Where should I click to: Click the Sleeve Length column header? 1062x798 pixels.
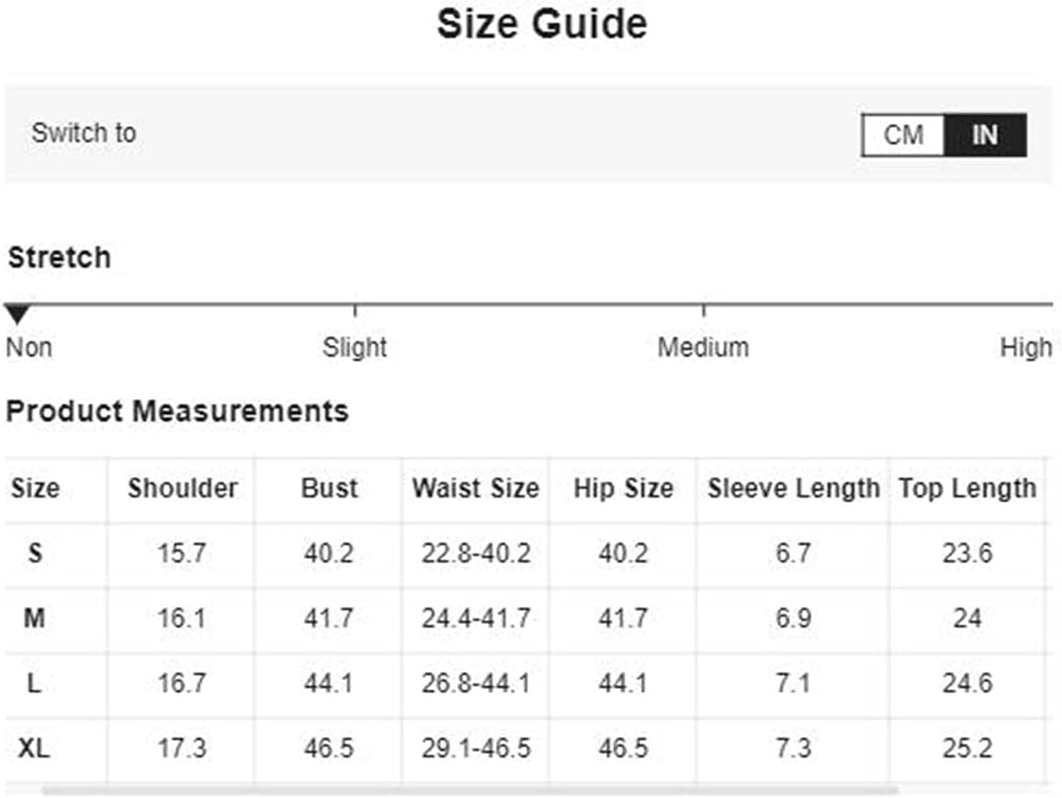click(x=793, y=488)
